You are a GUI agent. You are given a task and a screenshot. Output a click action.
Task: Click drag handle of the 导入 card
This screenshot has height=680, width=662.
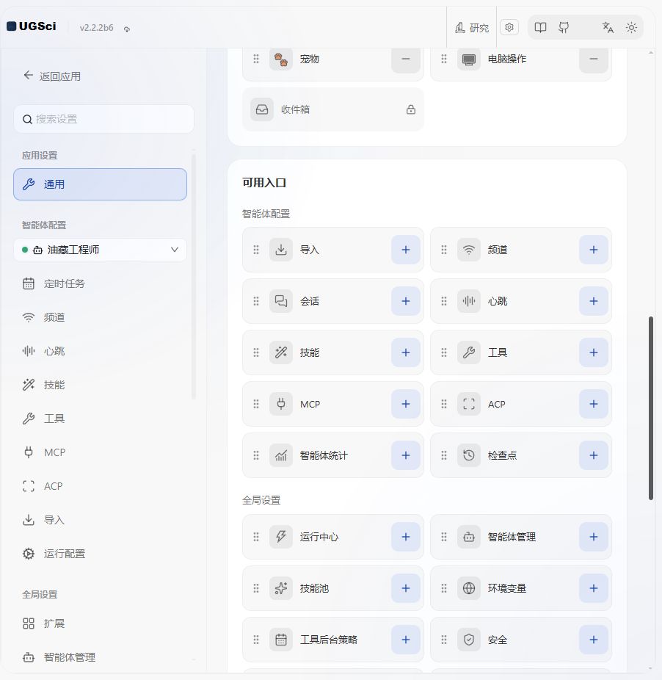click(x=256, y=250)
